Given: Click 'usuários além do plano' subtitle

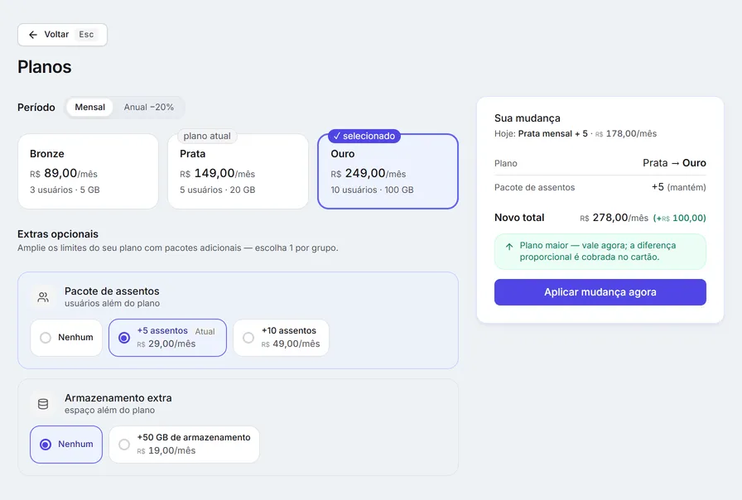Looking at the screenshot, I should (112, 304).
